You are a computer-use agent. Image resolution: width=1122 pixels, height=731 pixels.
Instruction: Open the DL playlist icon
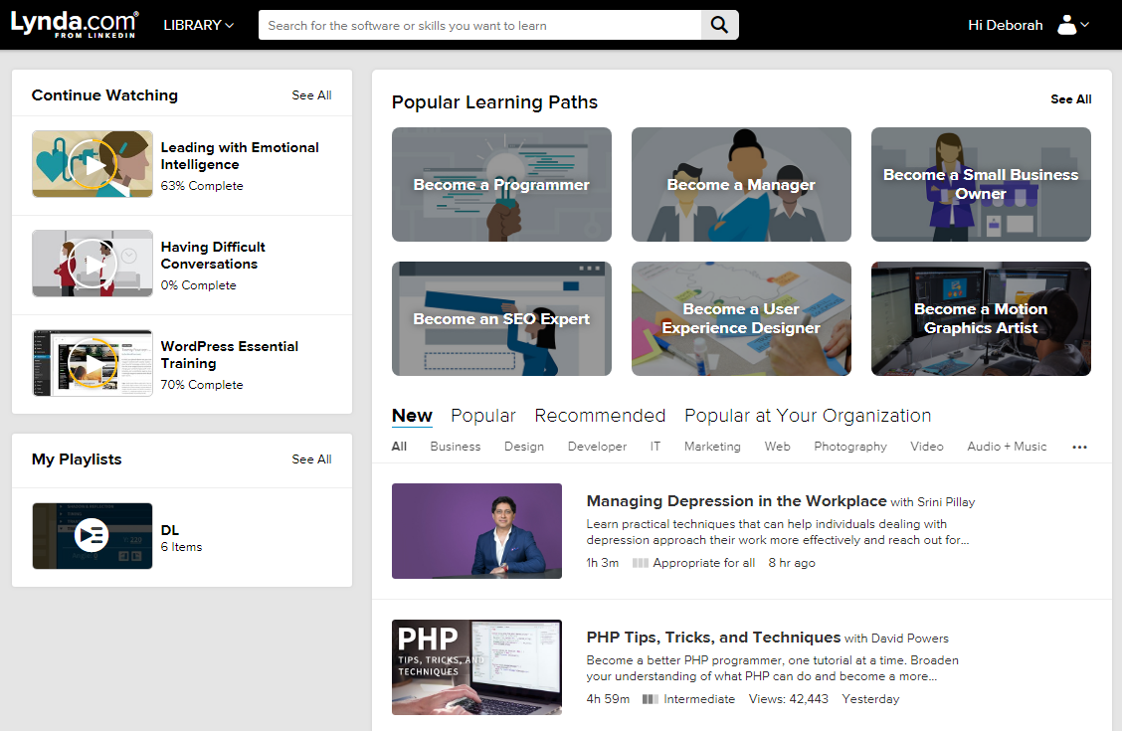point(93,536)
